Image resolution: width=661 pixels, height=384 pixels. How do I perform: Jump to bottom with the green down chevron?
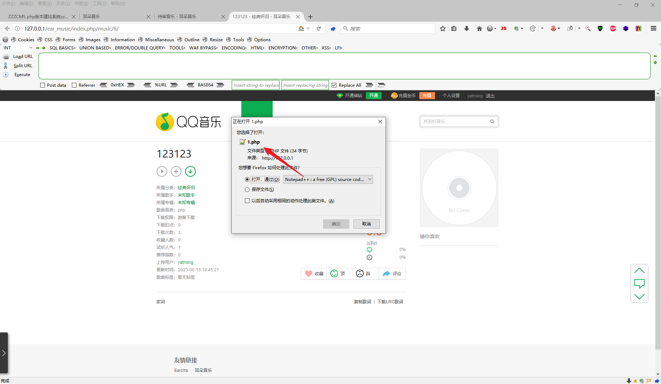639,297
